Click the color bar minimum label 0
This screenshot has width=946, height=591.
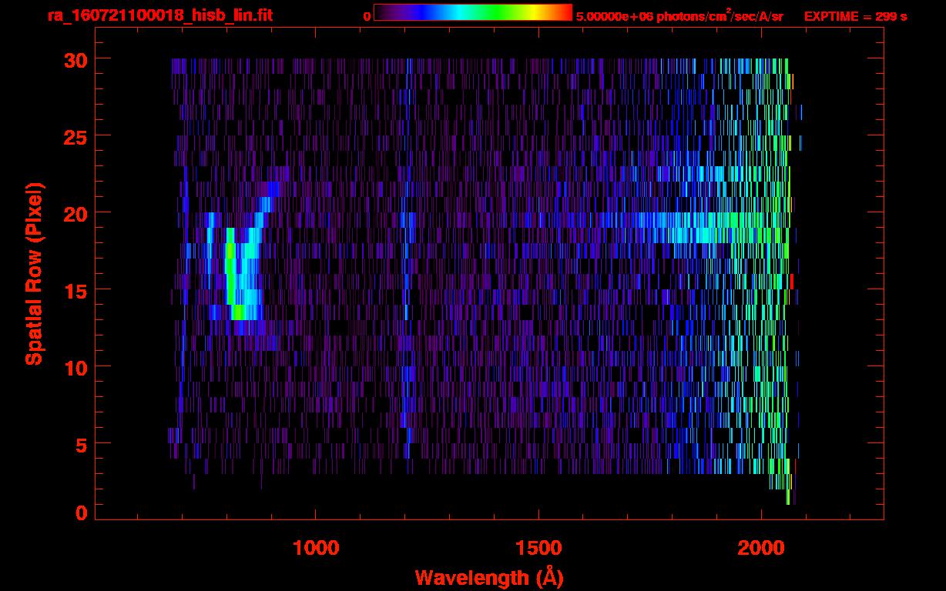click(367, 16)
